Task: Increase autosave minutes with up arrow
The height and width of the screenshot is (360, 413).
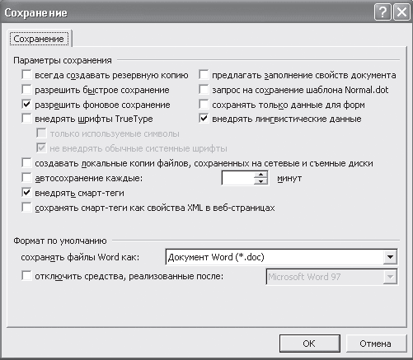Action: pos(260,175)
